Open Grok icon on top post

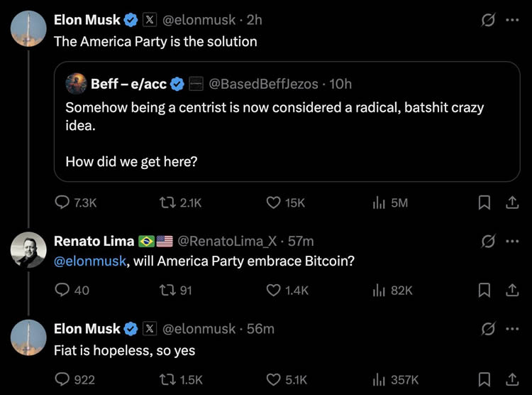click(487, 20)
